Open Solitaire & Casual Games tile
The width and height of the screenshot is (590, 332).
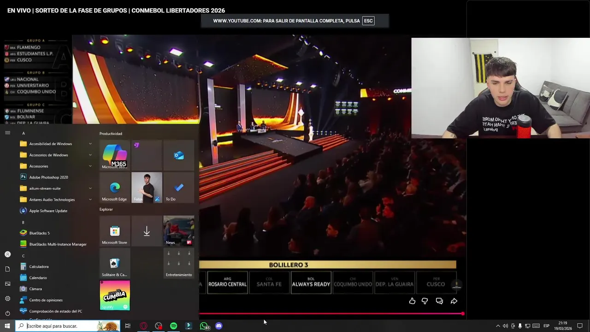115,263
